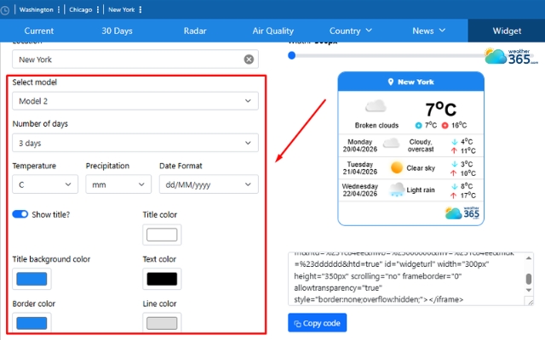
Task: Click the Weather365 logo inside widget
Action: pos(462,212)
